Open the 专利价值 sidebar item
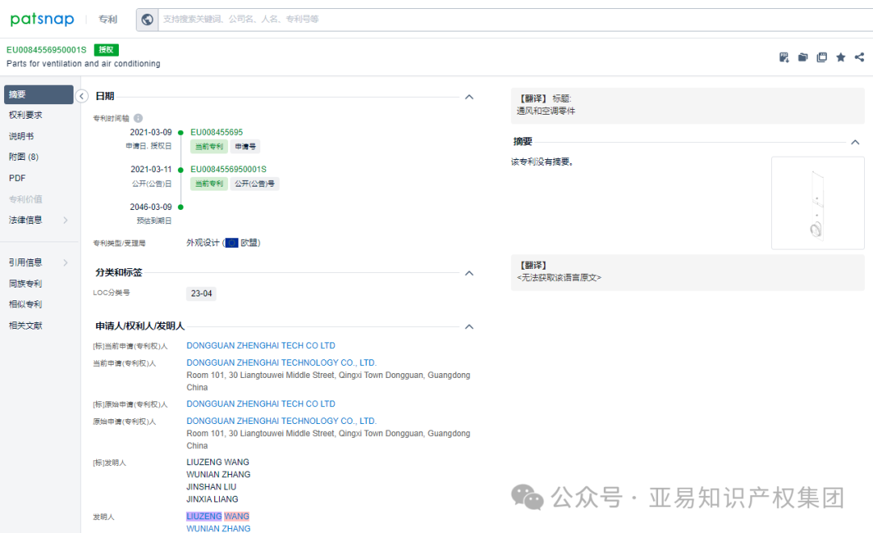 click(x=26, y=199)
